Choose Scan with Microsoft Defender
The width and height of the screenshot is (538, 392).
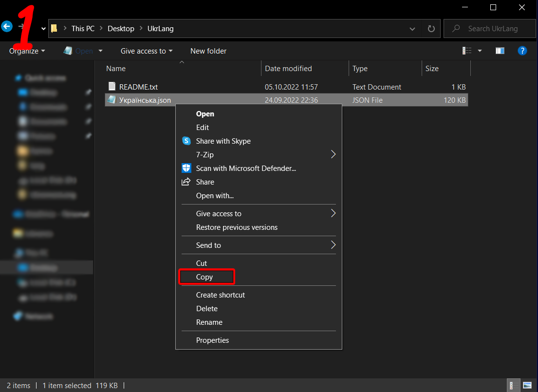(x=246, y=168)
